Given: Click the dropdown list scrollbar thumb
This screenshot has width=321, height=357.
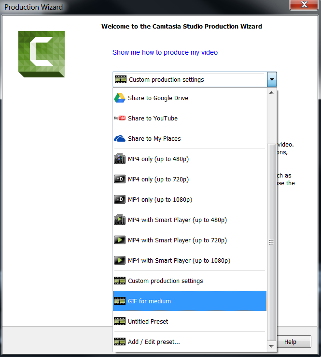Looking at the screenshot, I should click(271, 242).
